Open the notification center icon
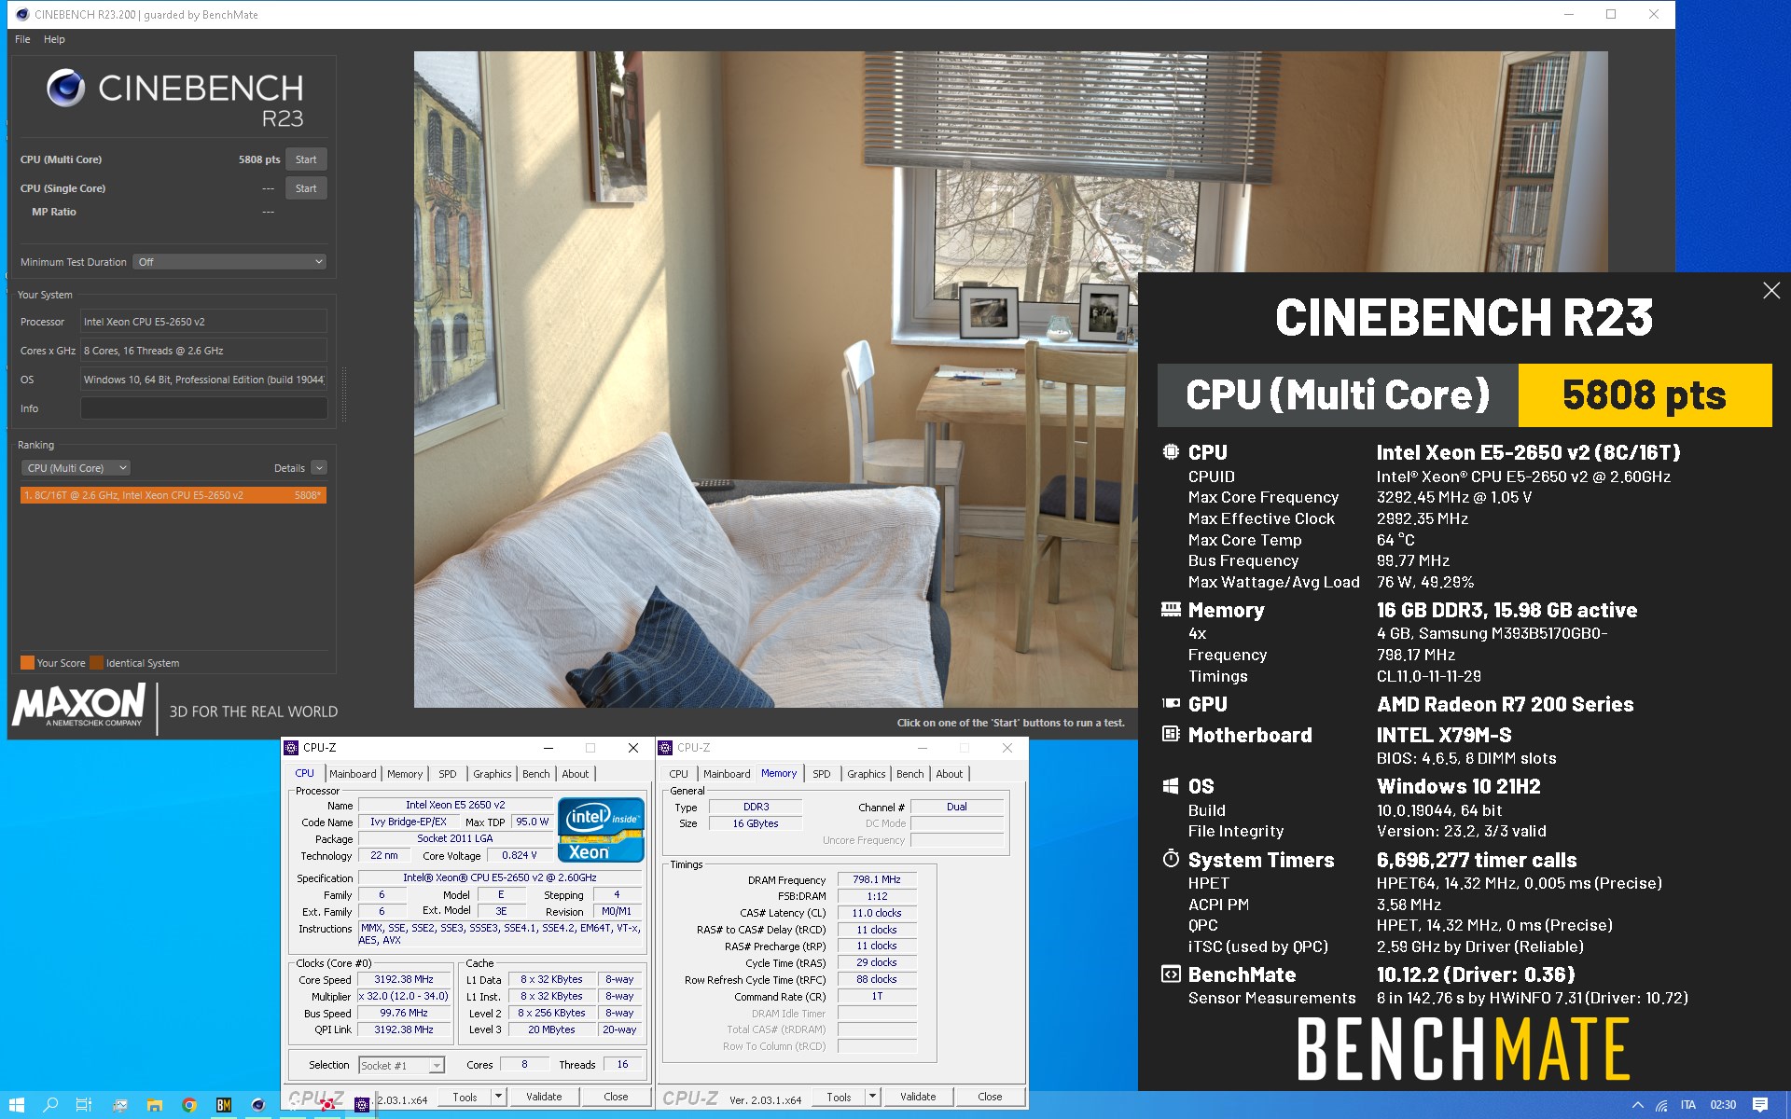This screenshot has height=1119, width=1791. click(x=1760, y=1105)
